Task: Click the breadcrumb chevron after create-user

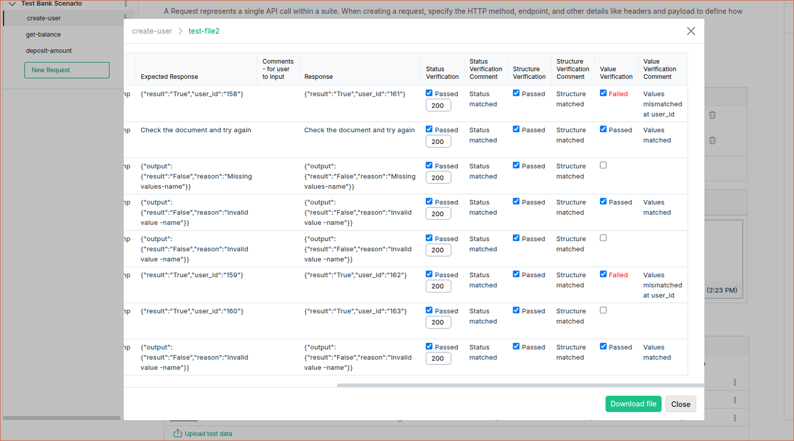Action: (x=180, y=31)
